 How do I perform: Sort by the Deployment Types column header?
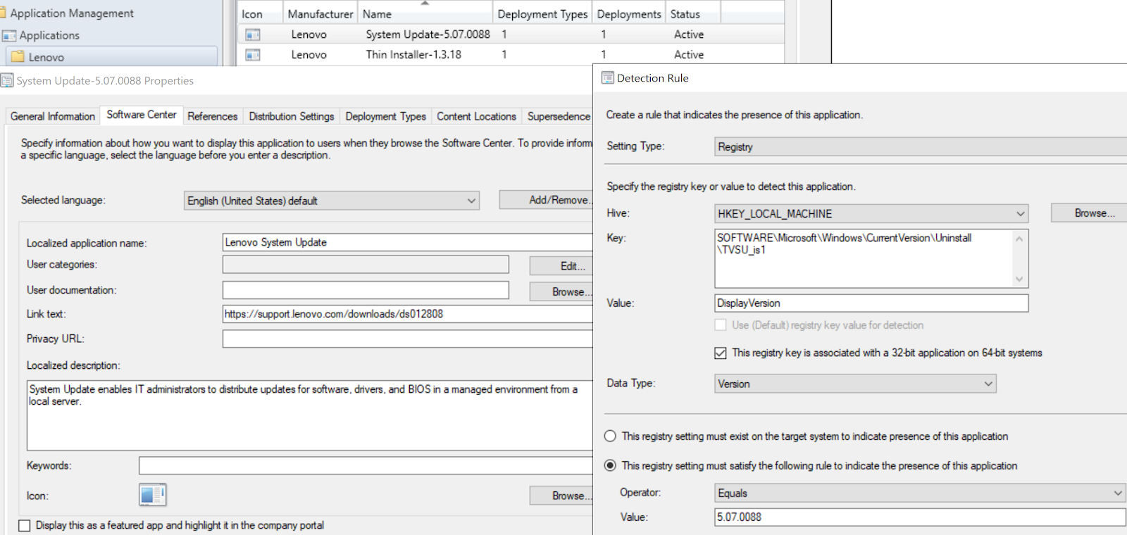click(x=542, y=14)
